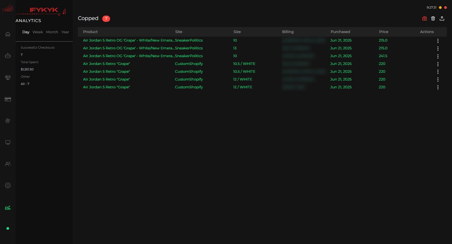Screen dimensions: 452x244
Task: Click the red camera screenshot icon
Action: pyautogui.click(x=425, y=18)
